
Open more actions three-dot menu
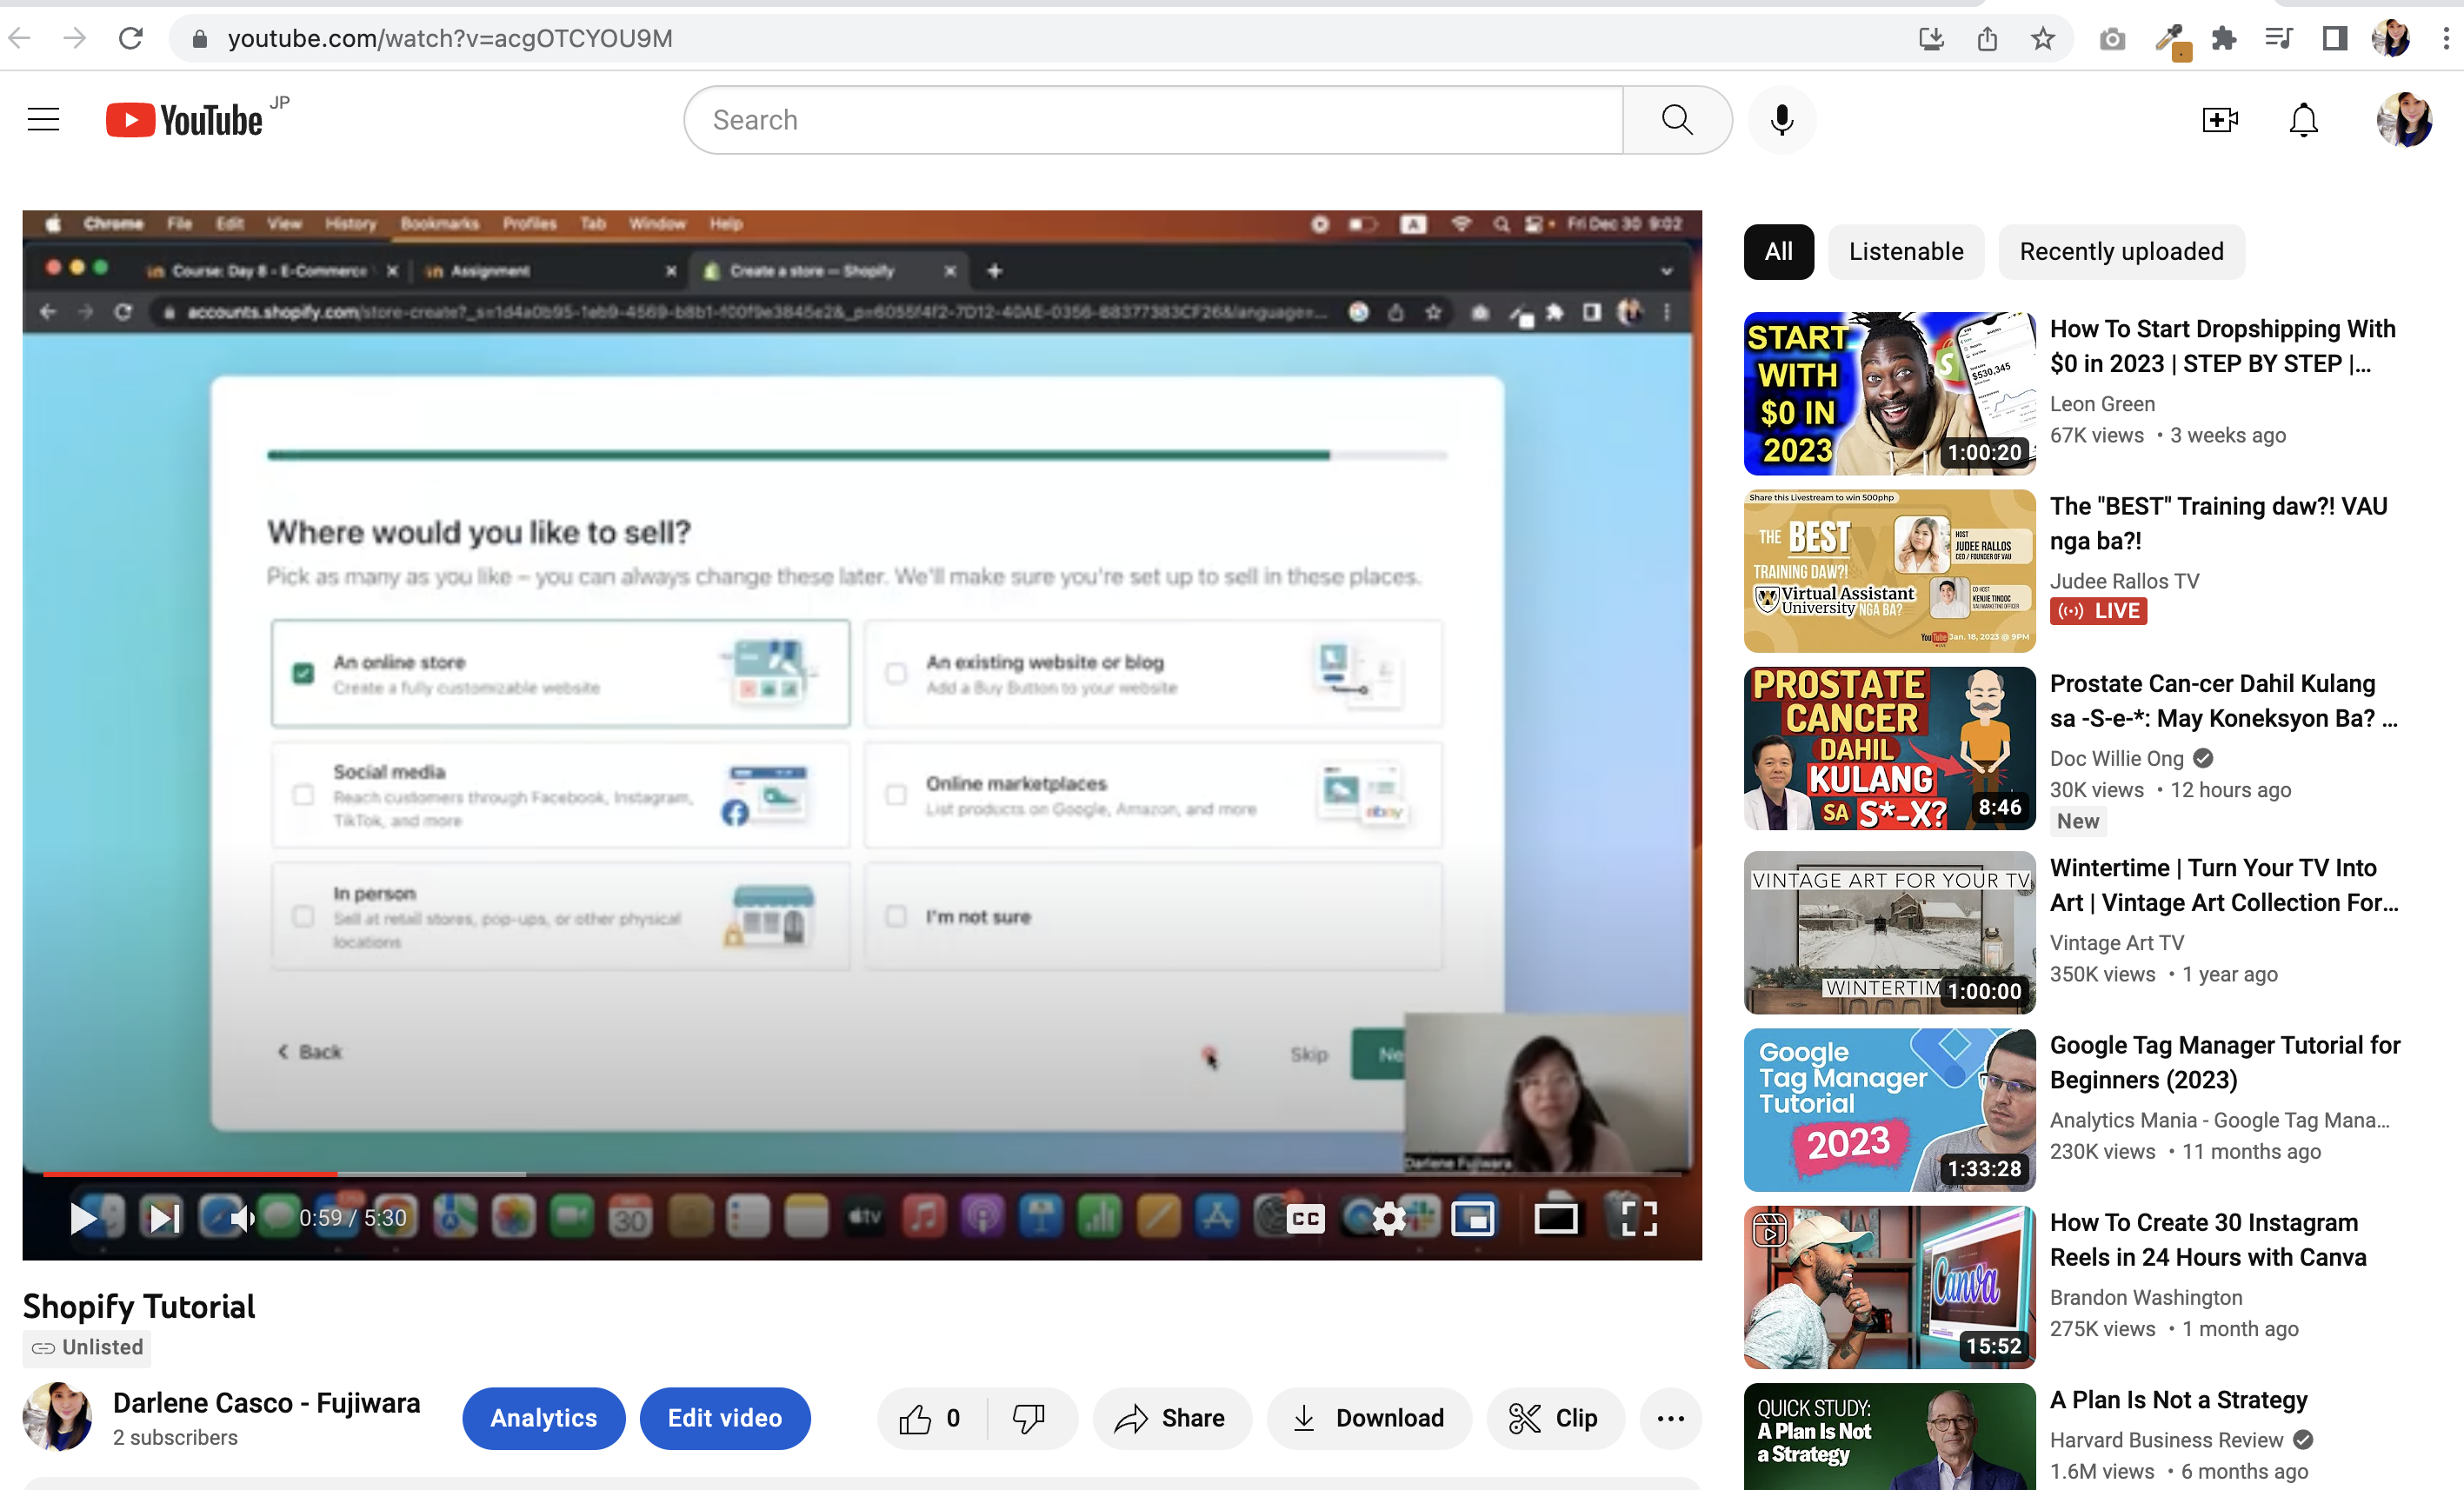coord(1670,1418)
